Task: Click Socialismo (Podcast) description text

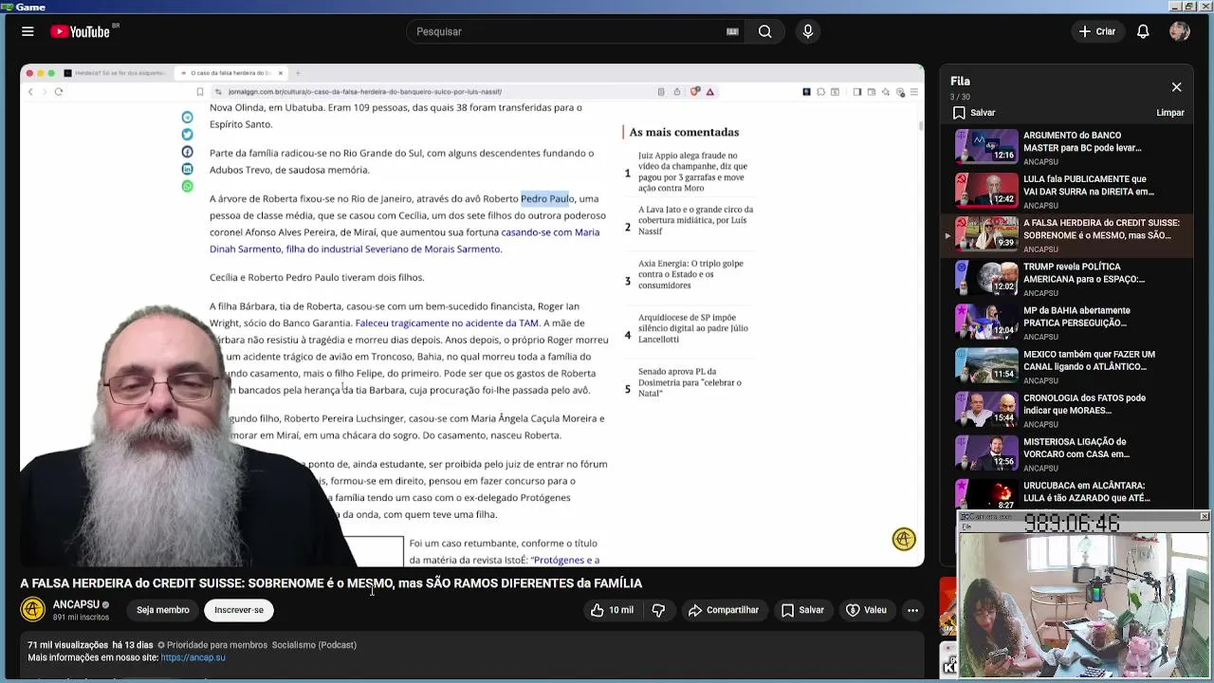Action: pos(314,645)
